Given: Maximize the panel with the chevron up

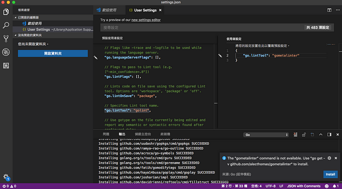Looking at the screenshot, I should tap(321, 134).
